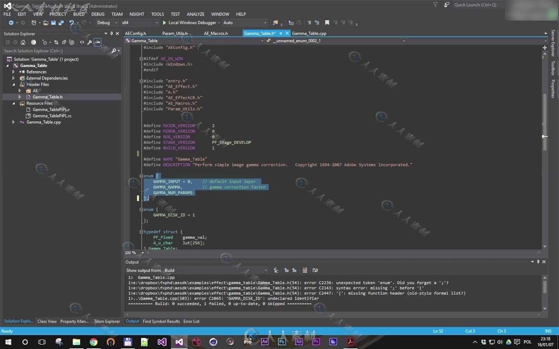This screenshot has width=559, height=349.
Task: Switch to the Class View tab
Action: 47,321
